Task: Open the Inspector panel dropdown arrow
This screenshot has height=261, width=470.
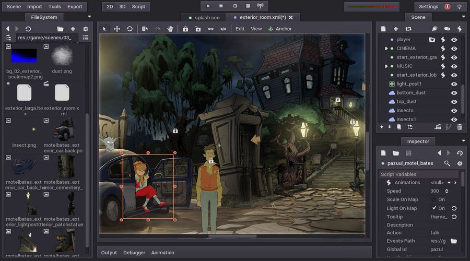Action: coord(463,141)
